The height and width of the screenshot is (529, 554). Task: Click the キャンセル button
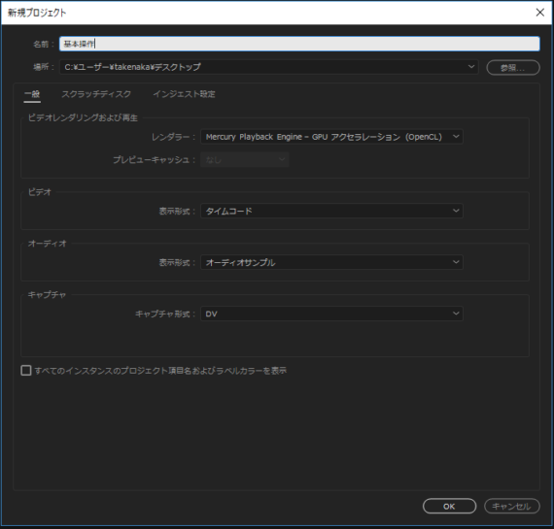(511, 507)
